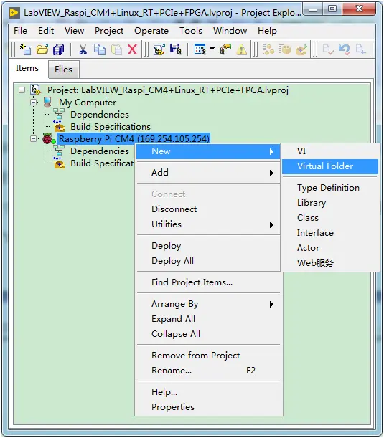Click the yellow warning triangle icon

[241, 50]
